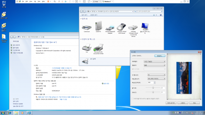Open the JPG file type dropdown
The height and width of the screenshot is (115, 205).
pyautogui.click(x=156, y=79)
